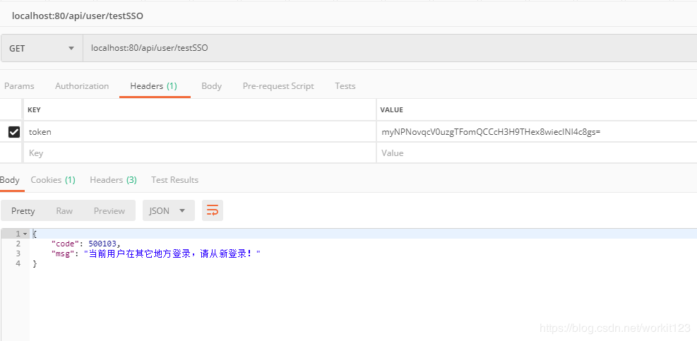
Task: Click the empty Key placeholder field
Action: tap(198, 153)
